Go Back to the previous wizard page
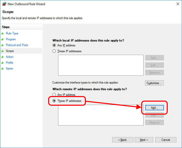The height and width of the screenshot is (148, 182). click(x=123, y=140)
